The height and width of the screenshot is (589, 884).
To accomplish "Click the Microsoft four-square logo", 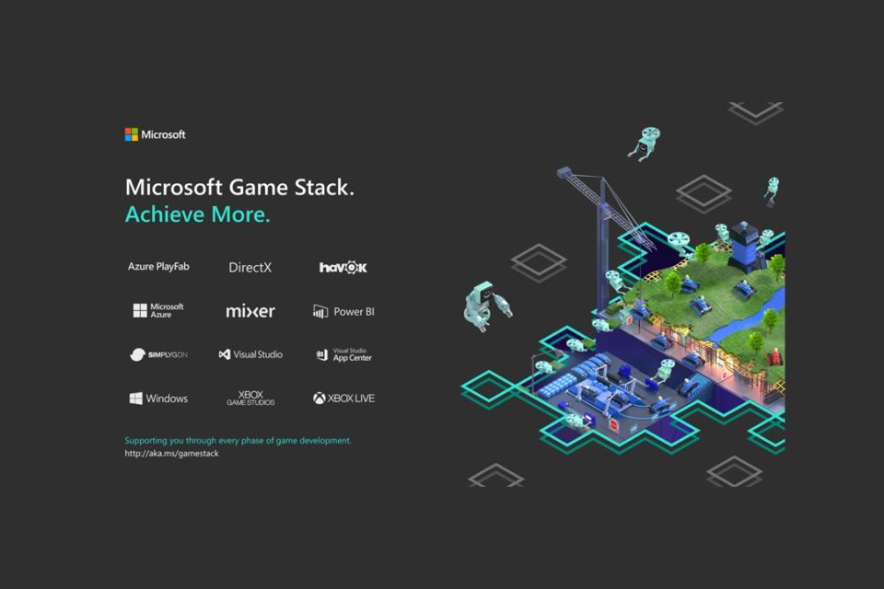I will 132,134.
